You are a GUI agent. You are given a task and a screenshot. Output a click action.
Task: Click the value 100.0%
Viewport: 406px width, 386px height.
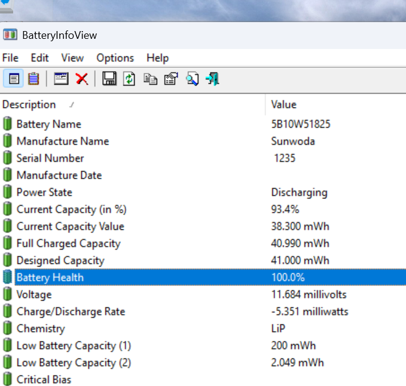[288, 277]
